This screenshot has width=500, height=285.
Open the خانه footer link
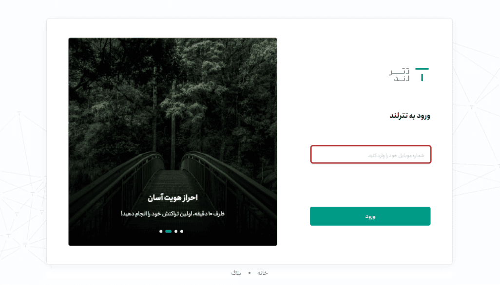(x=263, y=273)
